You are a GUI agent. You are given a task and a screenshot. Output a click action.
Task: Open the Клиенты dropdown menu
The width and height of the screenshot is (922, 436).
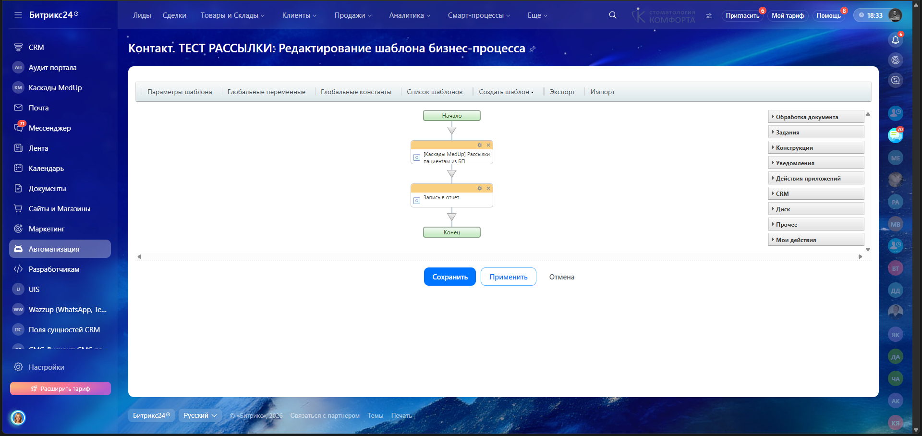(299, 15)
